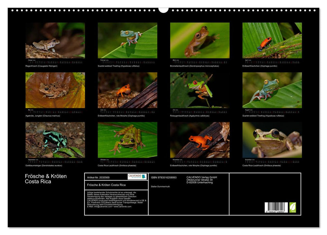Select the November red Erdbeerfröschchen photo
The image size is (327, 235).
(x=200, y=140)
